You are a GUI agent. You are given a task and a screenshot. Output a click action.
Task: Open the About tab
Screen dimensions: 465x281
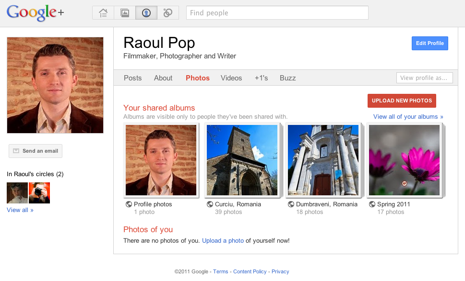[x=163, y=78]
